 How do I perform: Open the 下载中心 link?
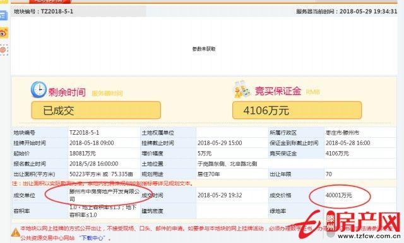92,238
